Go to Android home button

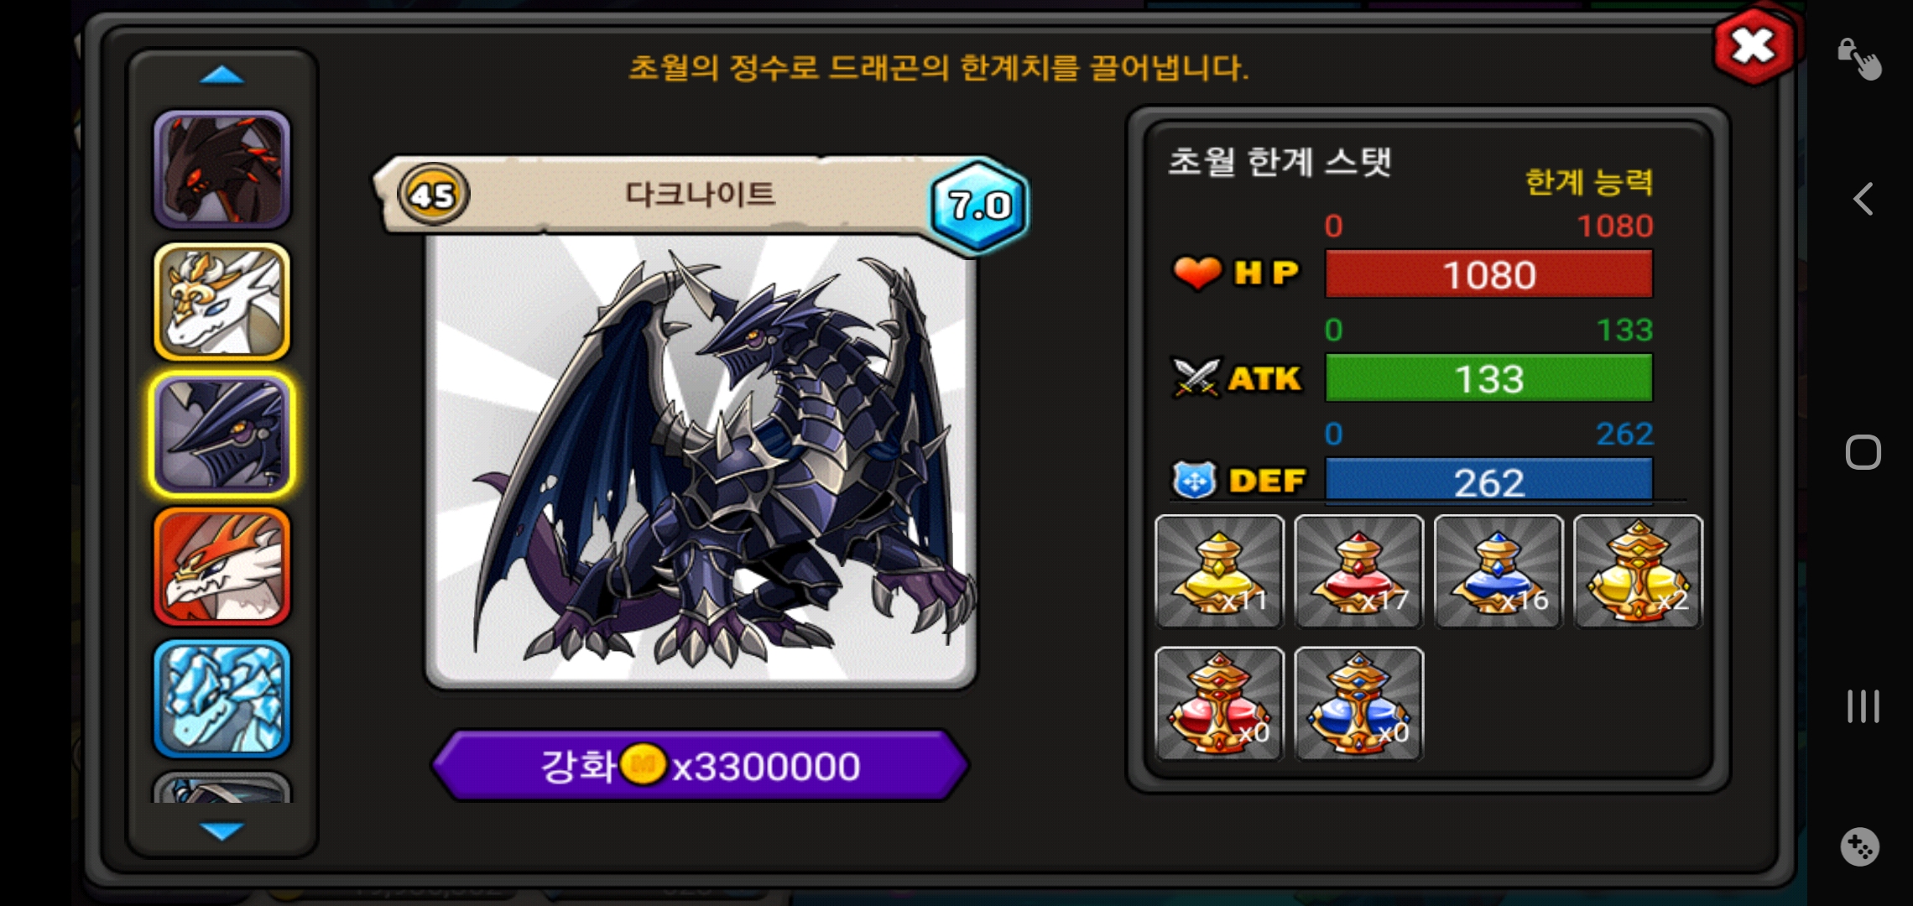[1863, 453]
